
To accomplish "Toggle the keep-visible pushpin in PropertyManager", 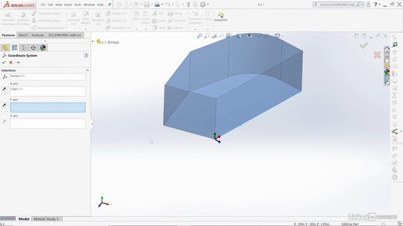I will tap(18, 63).
